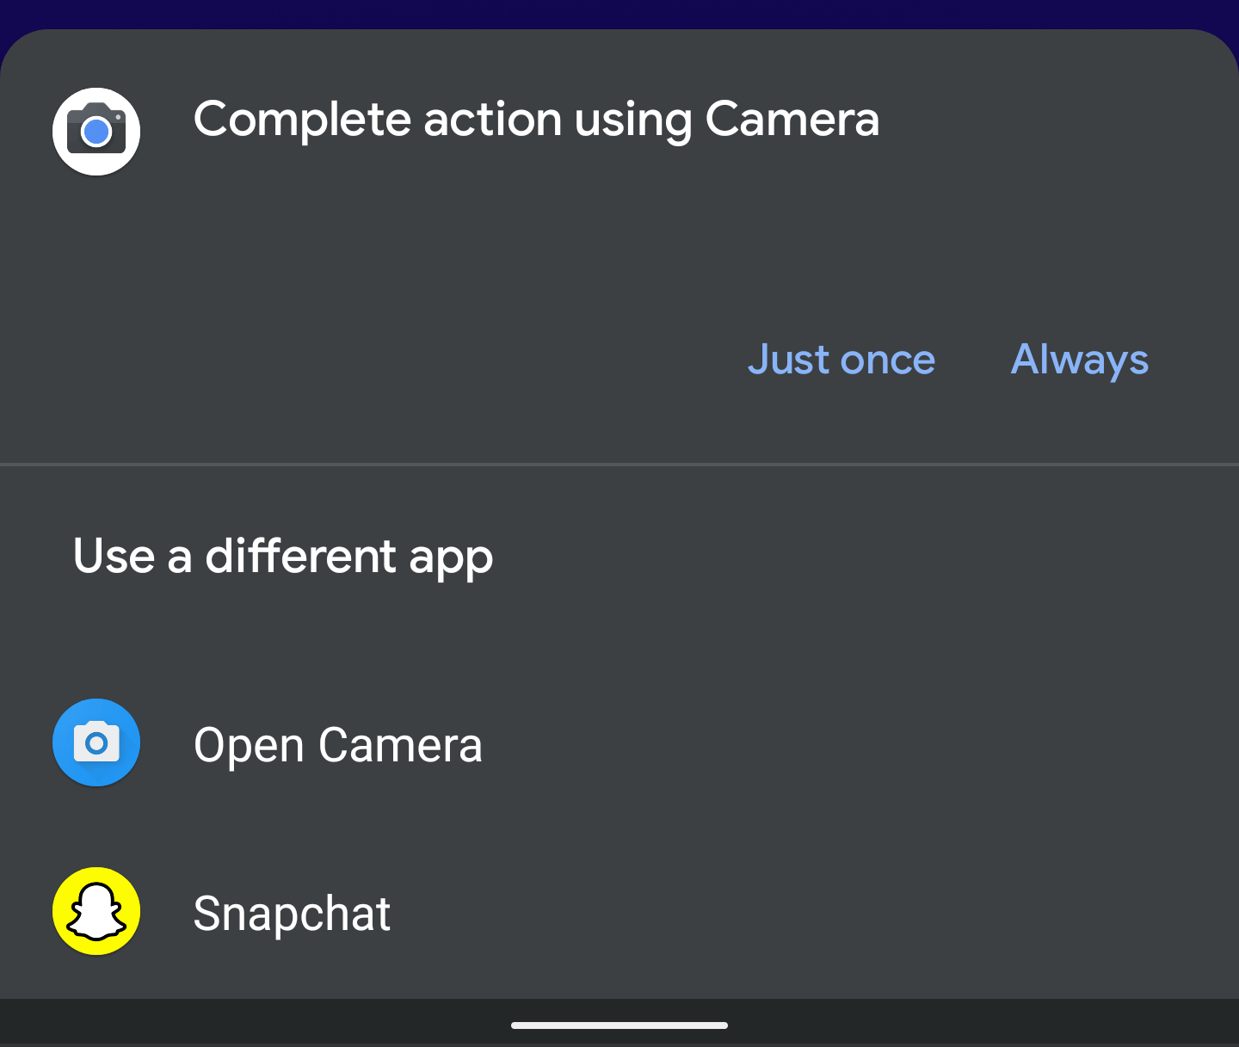Viewport: 1239px width, 1047px height.
Task: Choose Just once to open Camera temporarily
Action: [x=841, y=360]
